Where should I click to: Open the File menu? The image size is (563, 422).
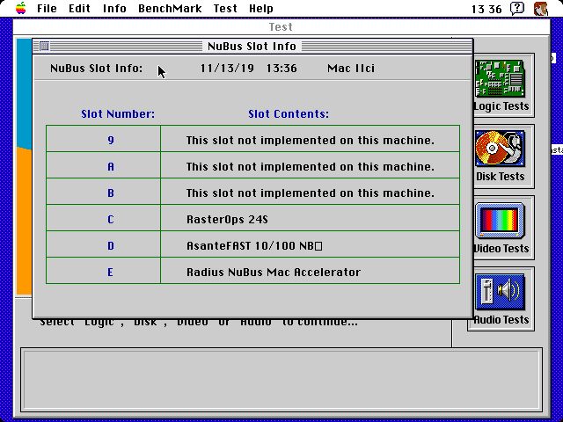47,8
